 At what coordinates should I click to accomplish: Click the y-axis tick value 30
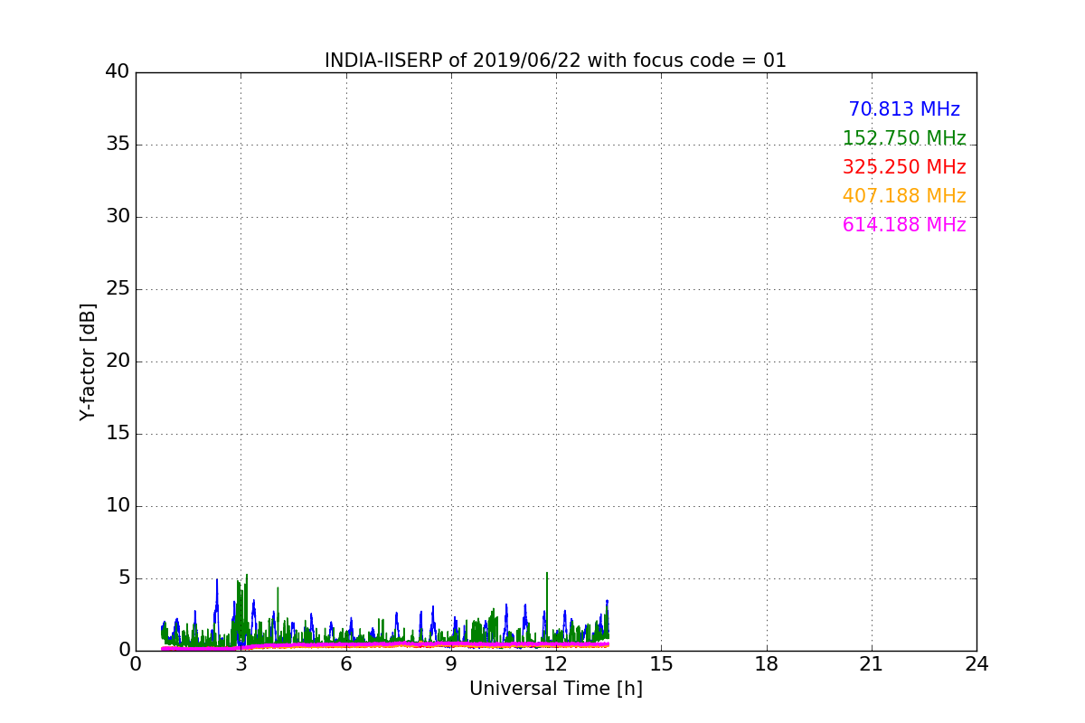[118, 217]
